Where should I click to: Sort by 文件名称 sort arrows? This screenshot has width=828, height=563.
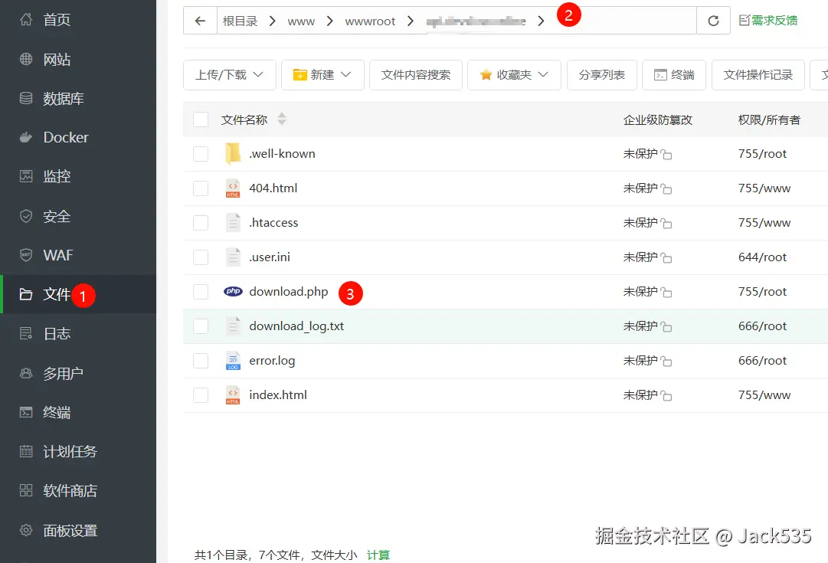click(x=282, y=119)
